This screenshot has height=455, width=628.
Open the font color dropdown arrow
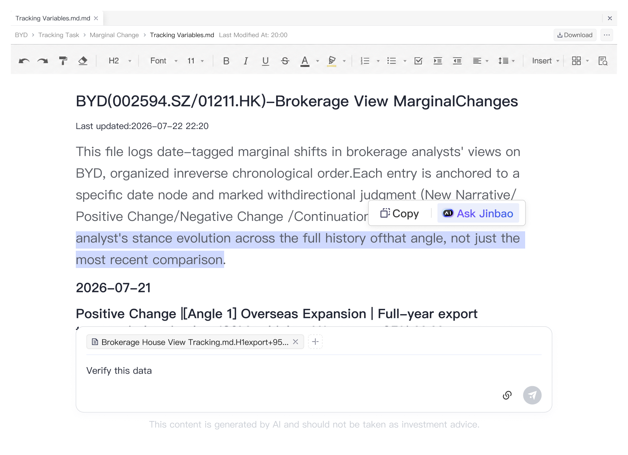point(318,61)
